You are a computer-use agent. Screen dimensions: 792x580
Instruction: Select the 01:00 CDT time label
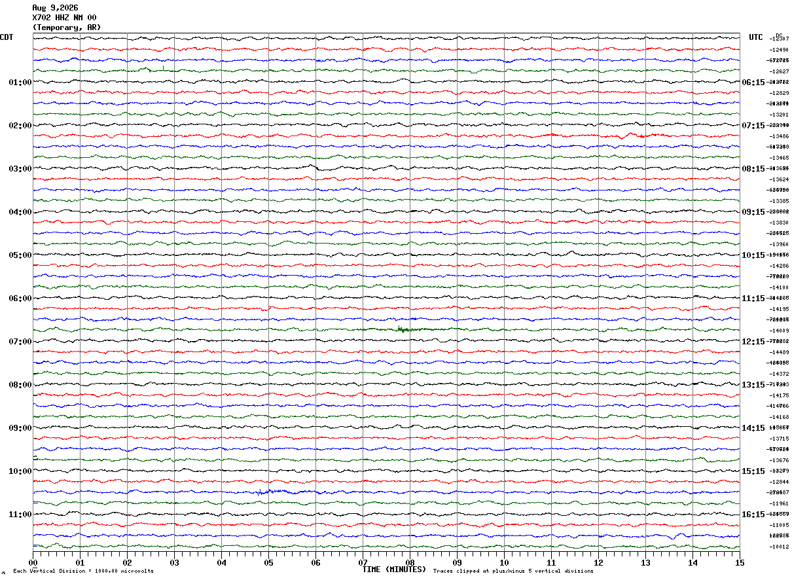click(x=20, y=82)
